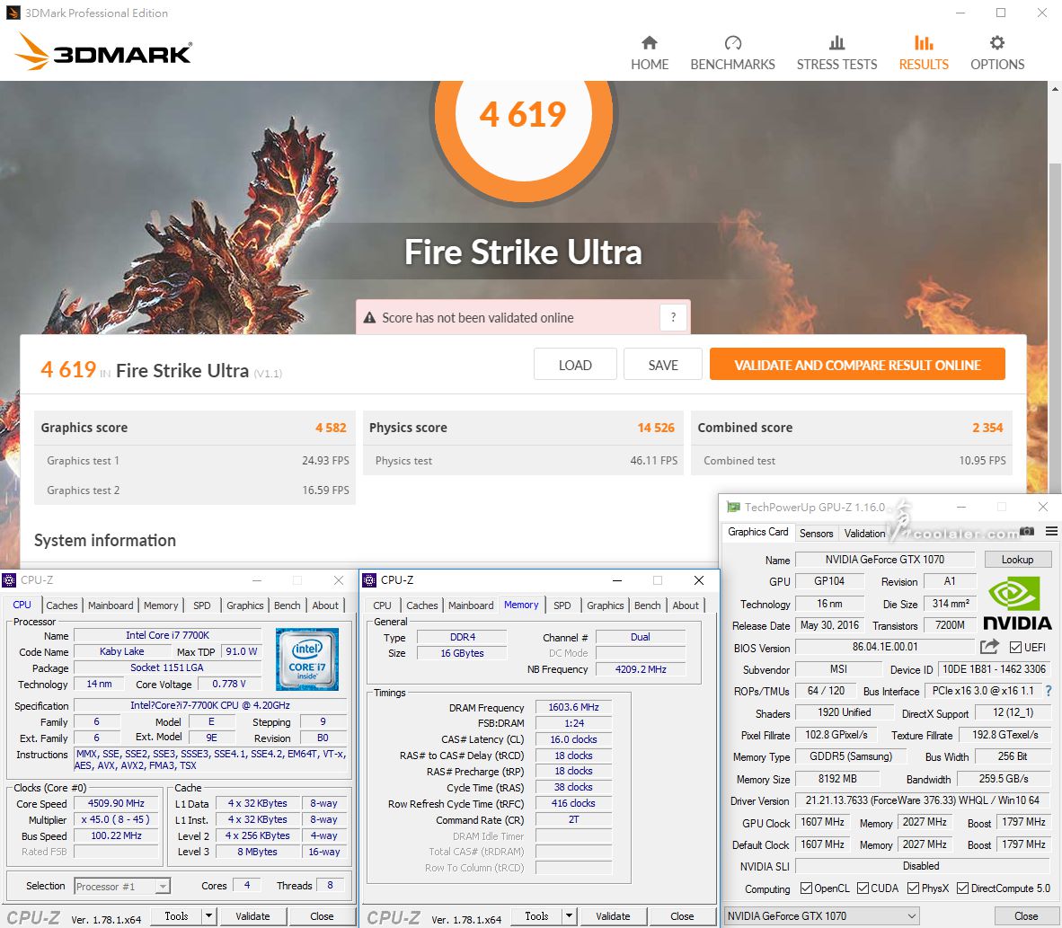Open SPD tab in Memory CPU-Z window
The width and height of the screenshot is (1062, 928).
tap(562, 605)
